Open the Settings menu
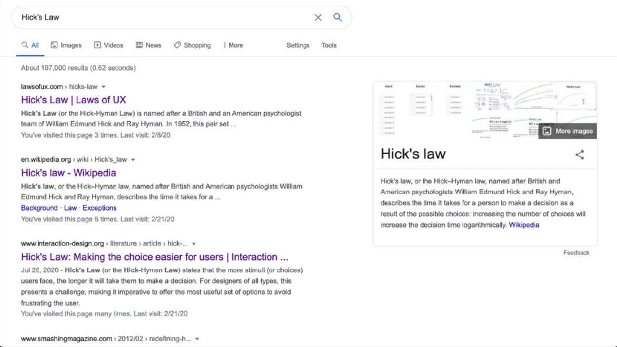Viewport: 617px width, 347px height. pyautogui.click(x=298, y=45)
